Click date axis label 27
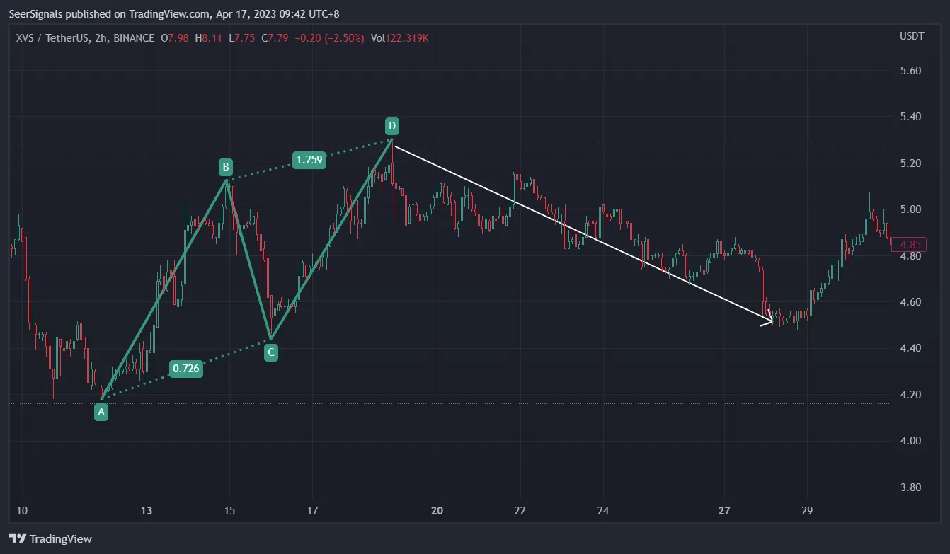Image resolution: width=950 pixels, height=554 pixels. pyautogui.click(x=724, y=511)
